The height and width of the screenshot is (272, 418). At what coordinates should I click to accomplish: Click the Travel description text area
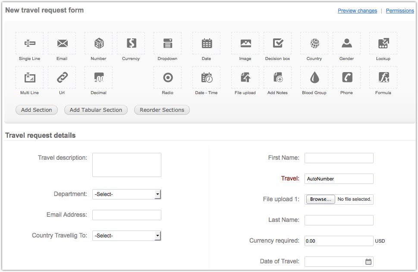(x=126, y=165)
